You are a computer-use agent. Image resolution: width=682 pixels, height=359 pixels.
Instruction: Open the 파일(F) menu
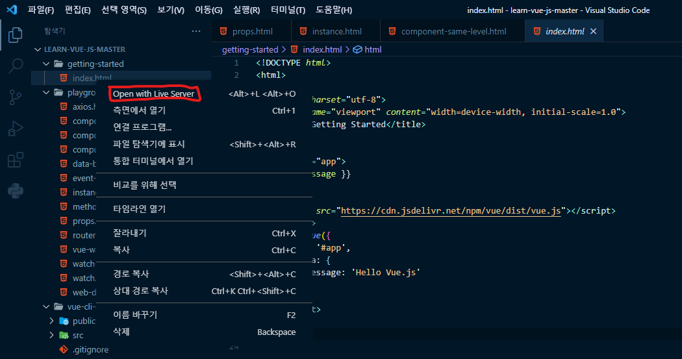point(41,10)
